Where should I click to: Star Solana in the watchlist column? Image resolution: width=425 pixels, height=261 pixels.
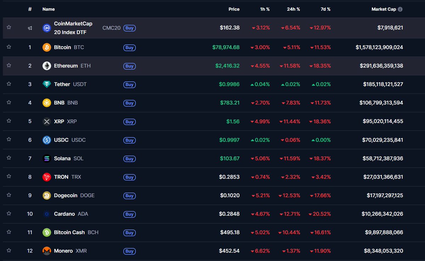point(9,158)
